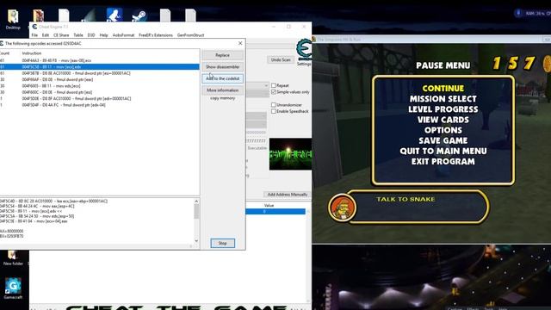Click the More information button
551x310 pixels.
click(x=222, y=90)
